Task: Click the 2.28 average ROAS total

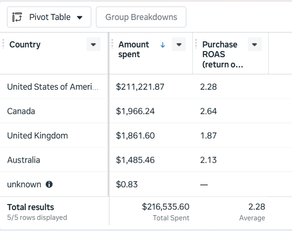Action: coord(257,207)
